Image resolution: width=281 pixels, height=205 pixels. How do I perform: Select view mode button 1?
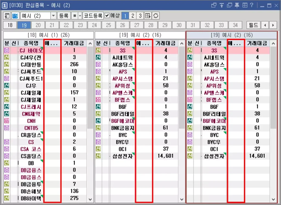click(125, 16)
